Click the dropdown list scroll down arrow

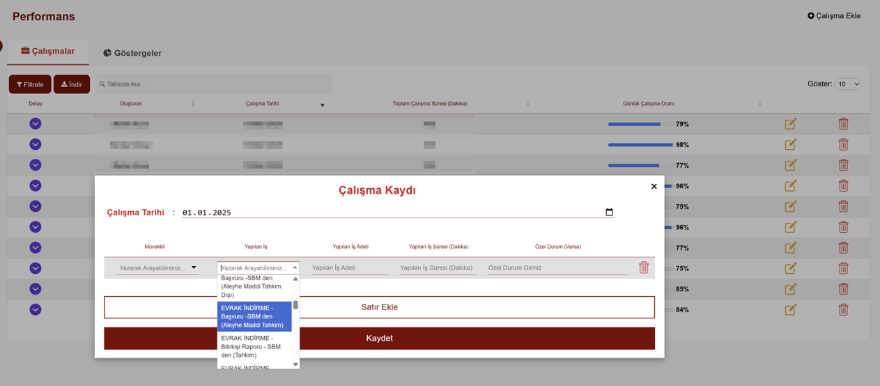click(x=295, y=364)
